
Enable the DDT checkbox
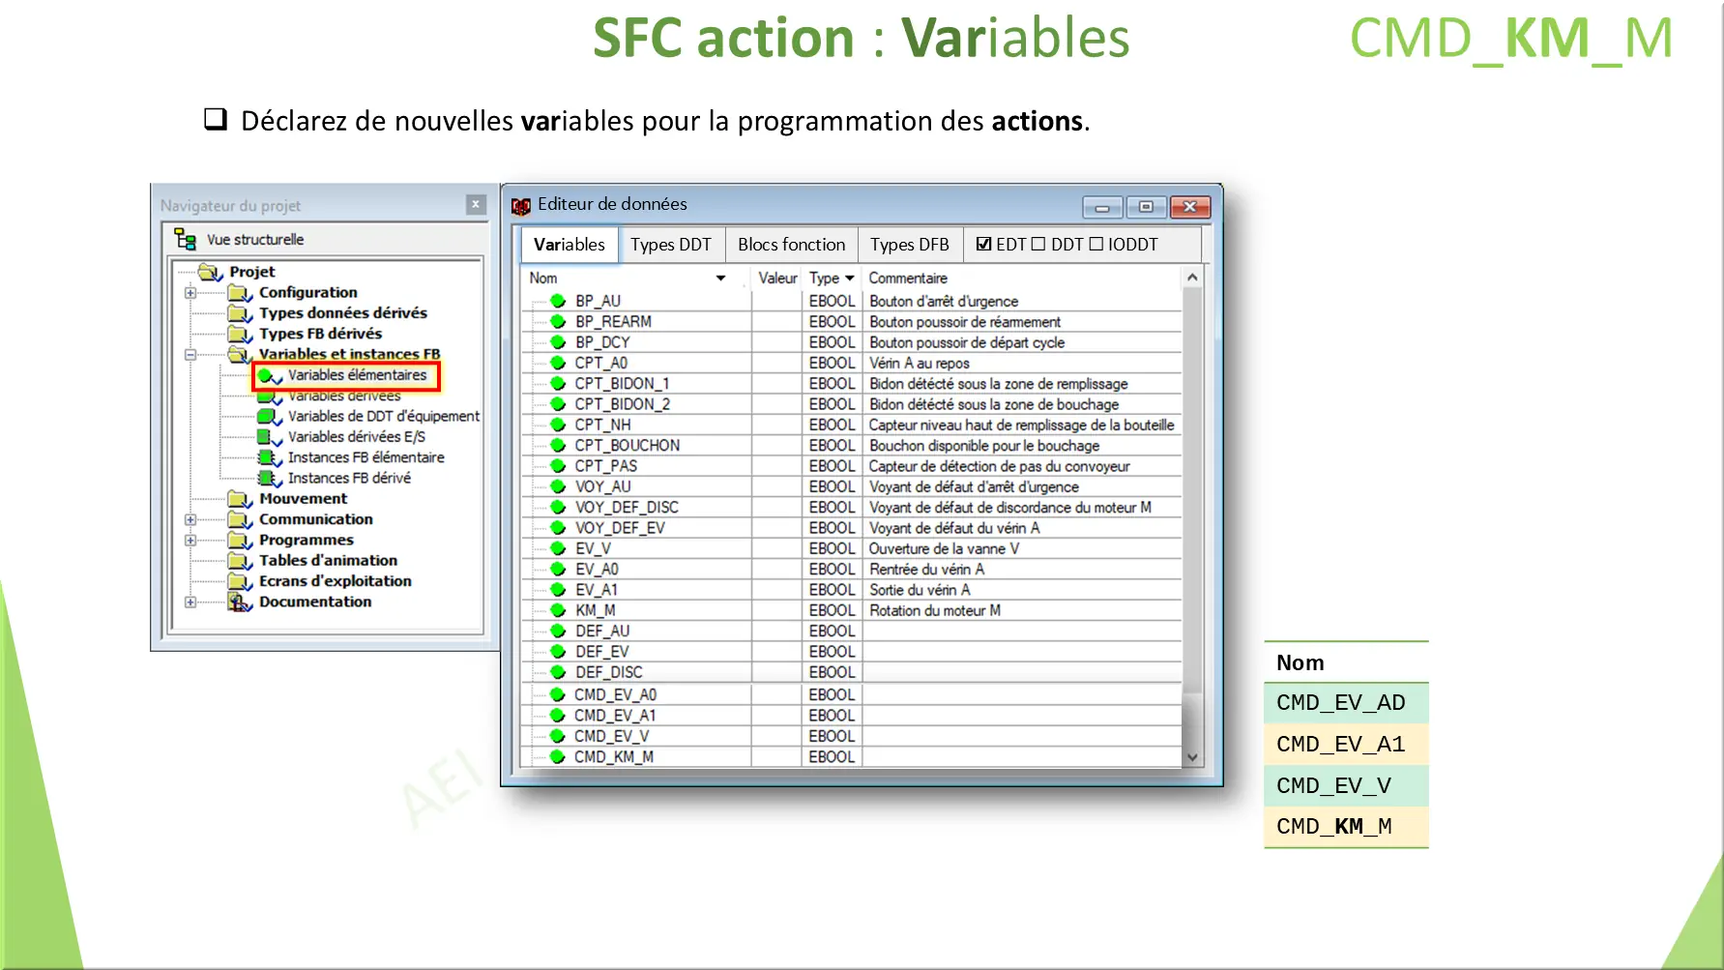[1037, 244]
